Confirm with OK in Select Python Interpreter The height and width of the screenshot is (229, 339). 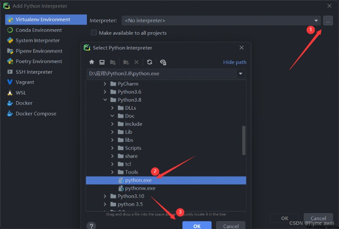pos(197,226)
